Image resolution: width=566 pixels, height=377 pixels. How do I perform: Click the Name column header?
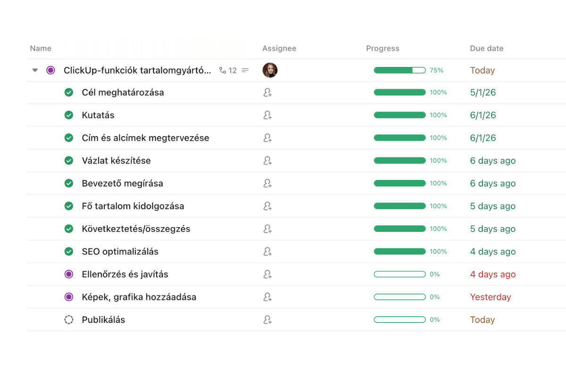click(41, 48)
